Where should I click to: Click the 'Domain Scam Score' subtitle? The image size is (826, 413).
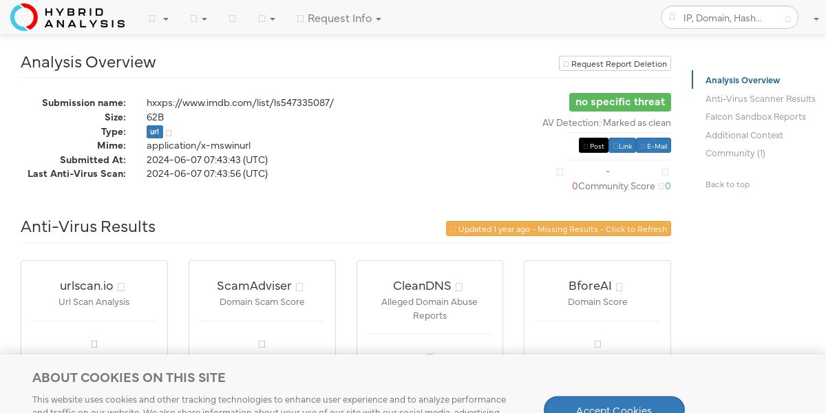(x=262, y=301)
